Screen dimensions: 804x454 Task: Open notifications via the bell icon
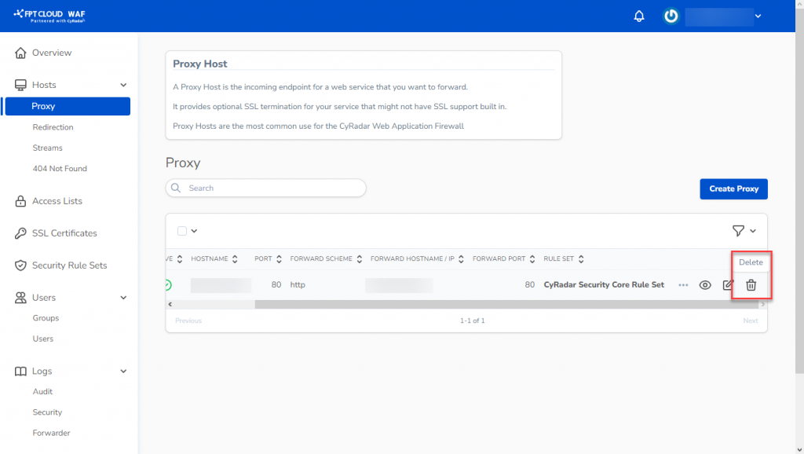638,16
